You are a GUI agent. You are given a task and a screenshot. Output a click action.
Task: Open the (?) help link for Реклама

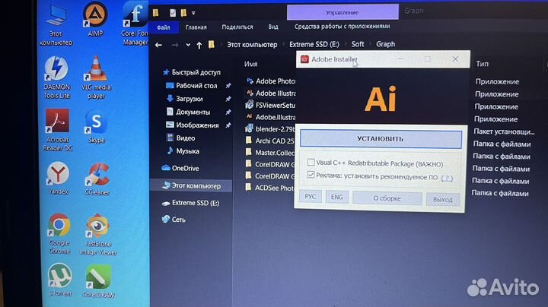pos(447,179)
